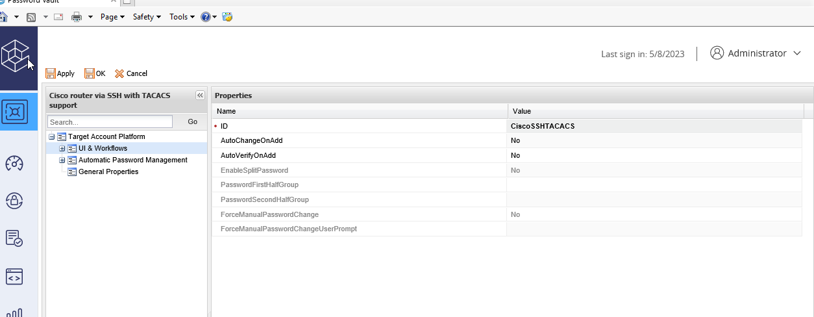The width and height of the screenshot is (814, 317).
Task: Collapse the Target Account Platform tree node
Action: 51,136
